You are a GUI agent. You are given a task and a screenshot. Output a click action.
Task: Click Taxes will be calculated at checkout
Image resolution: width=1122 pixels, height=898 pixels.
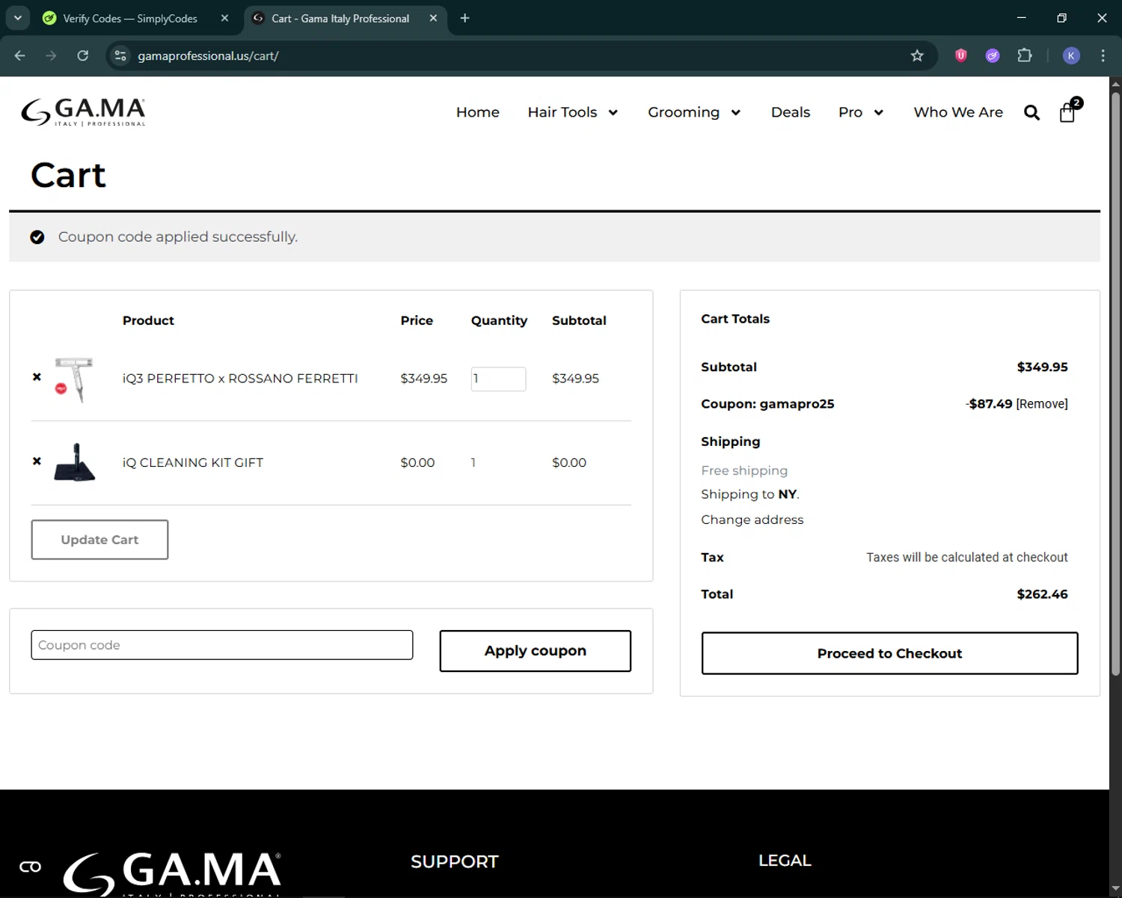967,558
